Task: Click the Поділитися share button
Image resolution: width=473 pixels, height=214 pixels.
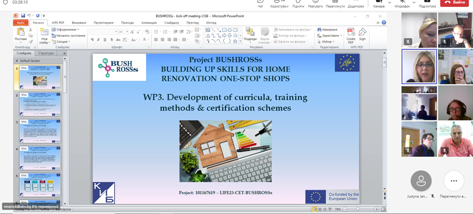Action: pyautogui.click(x=427, y=3)
